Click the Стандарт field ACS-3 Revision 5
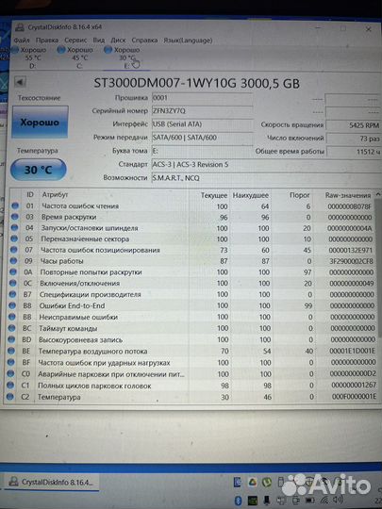 [x=266, y=164]
